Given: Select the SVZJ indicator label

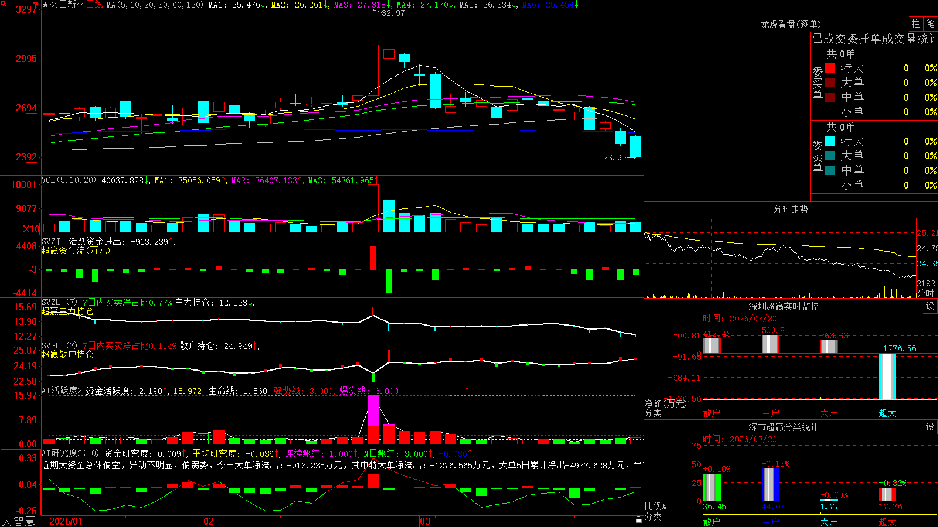Looking at the screenshot, I should pos(50,241).
